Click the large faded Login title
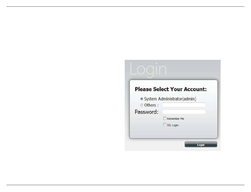This screenshot has height=192, width=251. click(148, 69)
